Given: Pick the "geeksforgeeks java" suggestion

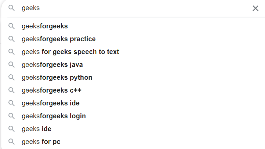Looking at the screenshot, I should pos(52,65).
